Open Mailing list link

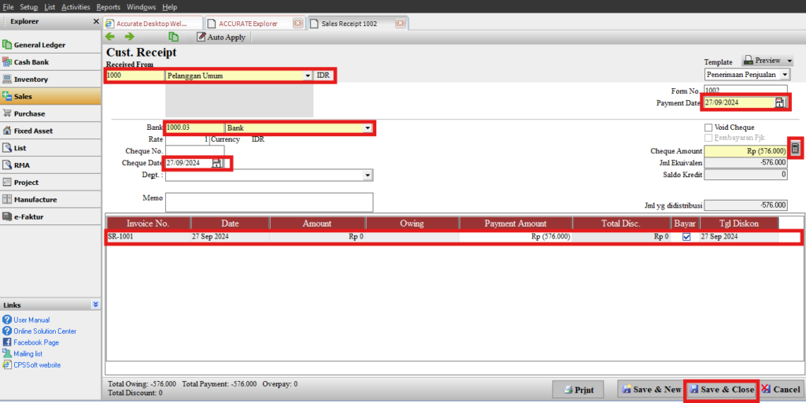(x=28, y=353)
